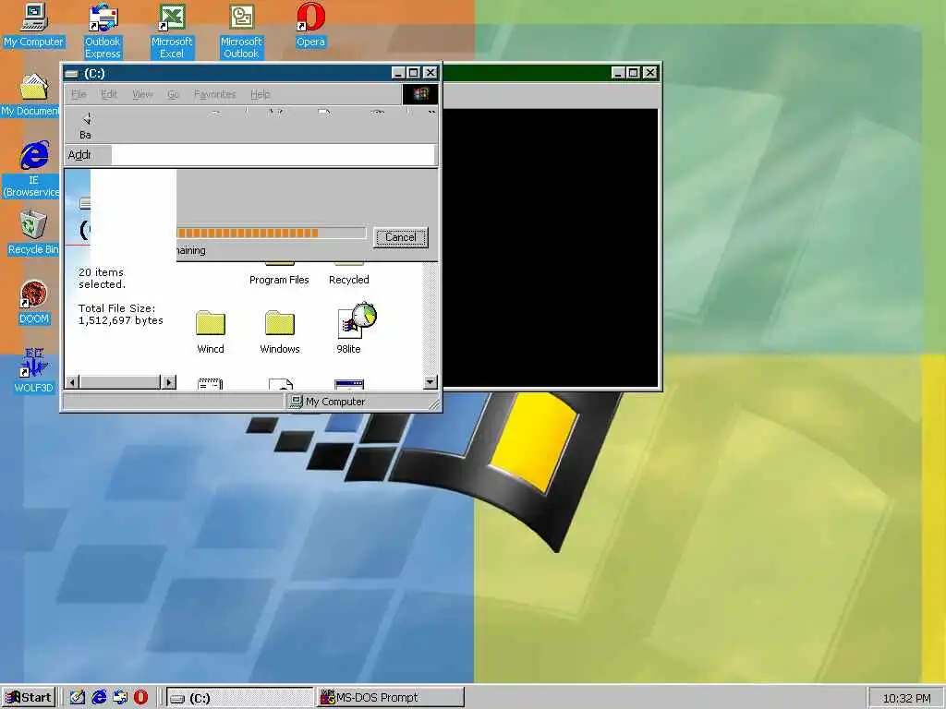Open the WOLF3D desktop shortcut
Screen dimensions: 946x709
coord(34,371)
